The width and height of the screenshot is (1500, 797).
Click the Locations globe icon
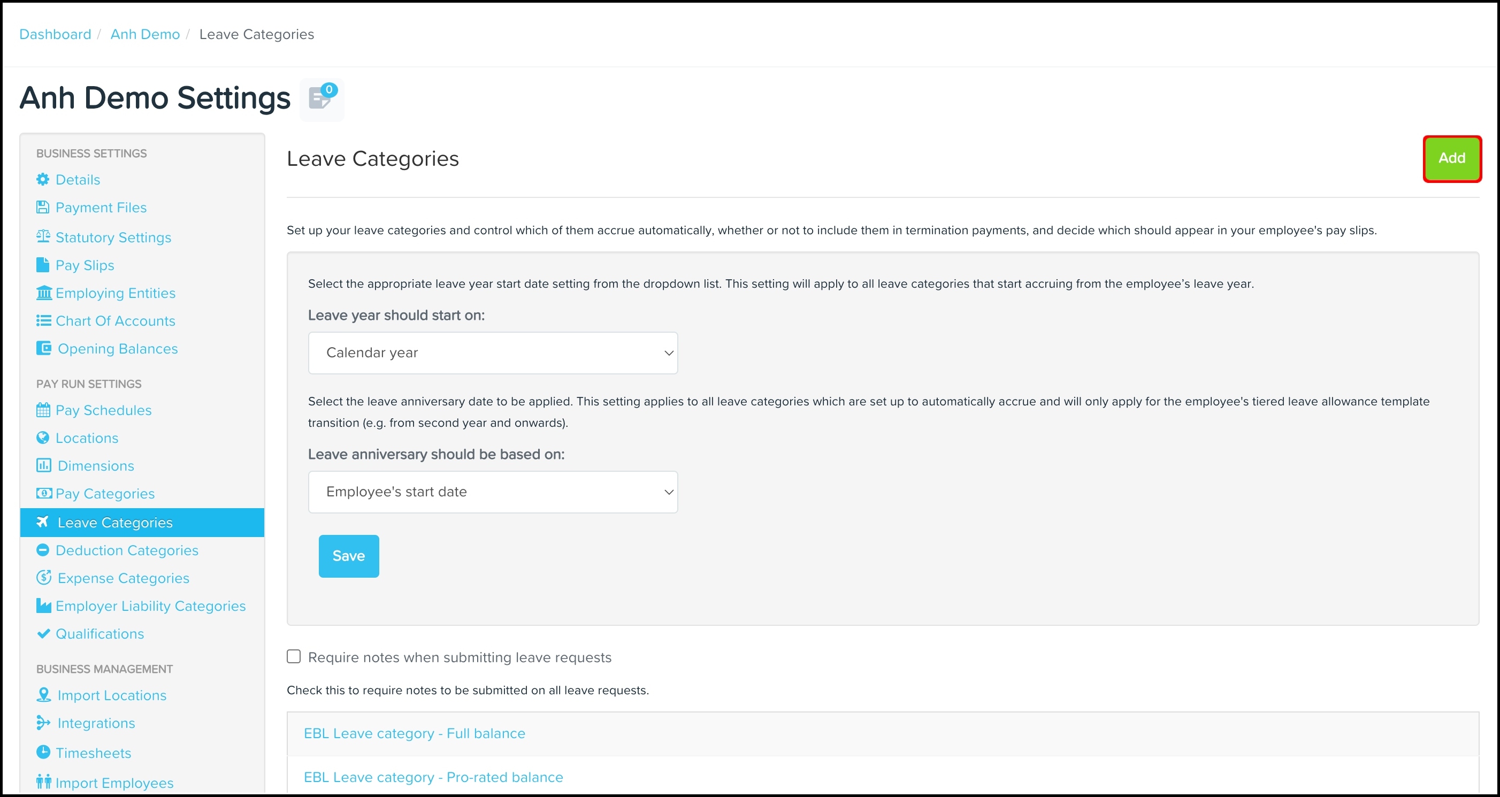43,438
